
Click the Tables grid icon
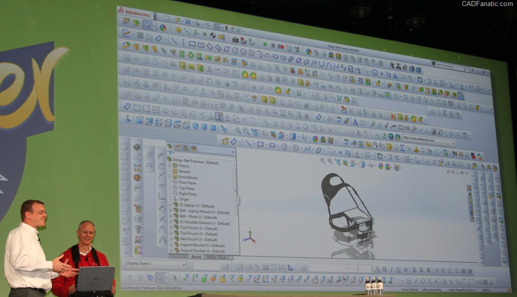464,135
